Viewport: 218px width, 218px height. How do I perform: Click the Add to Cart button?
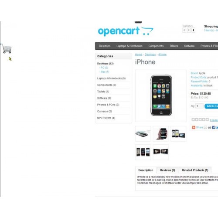[211, 106]
